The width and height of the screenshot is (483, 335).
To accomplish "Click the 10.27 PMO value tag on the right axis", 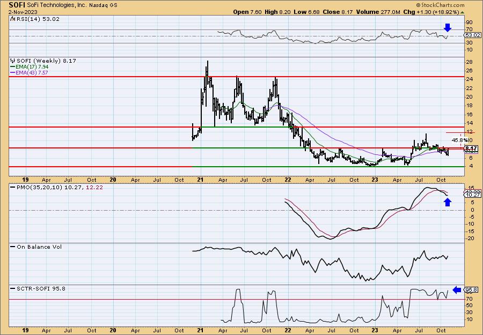I will 473,195.
